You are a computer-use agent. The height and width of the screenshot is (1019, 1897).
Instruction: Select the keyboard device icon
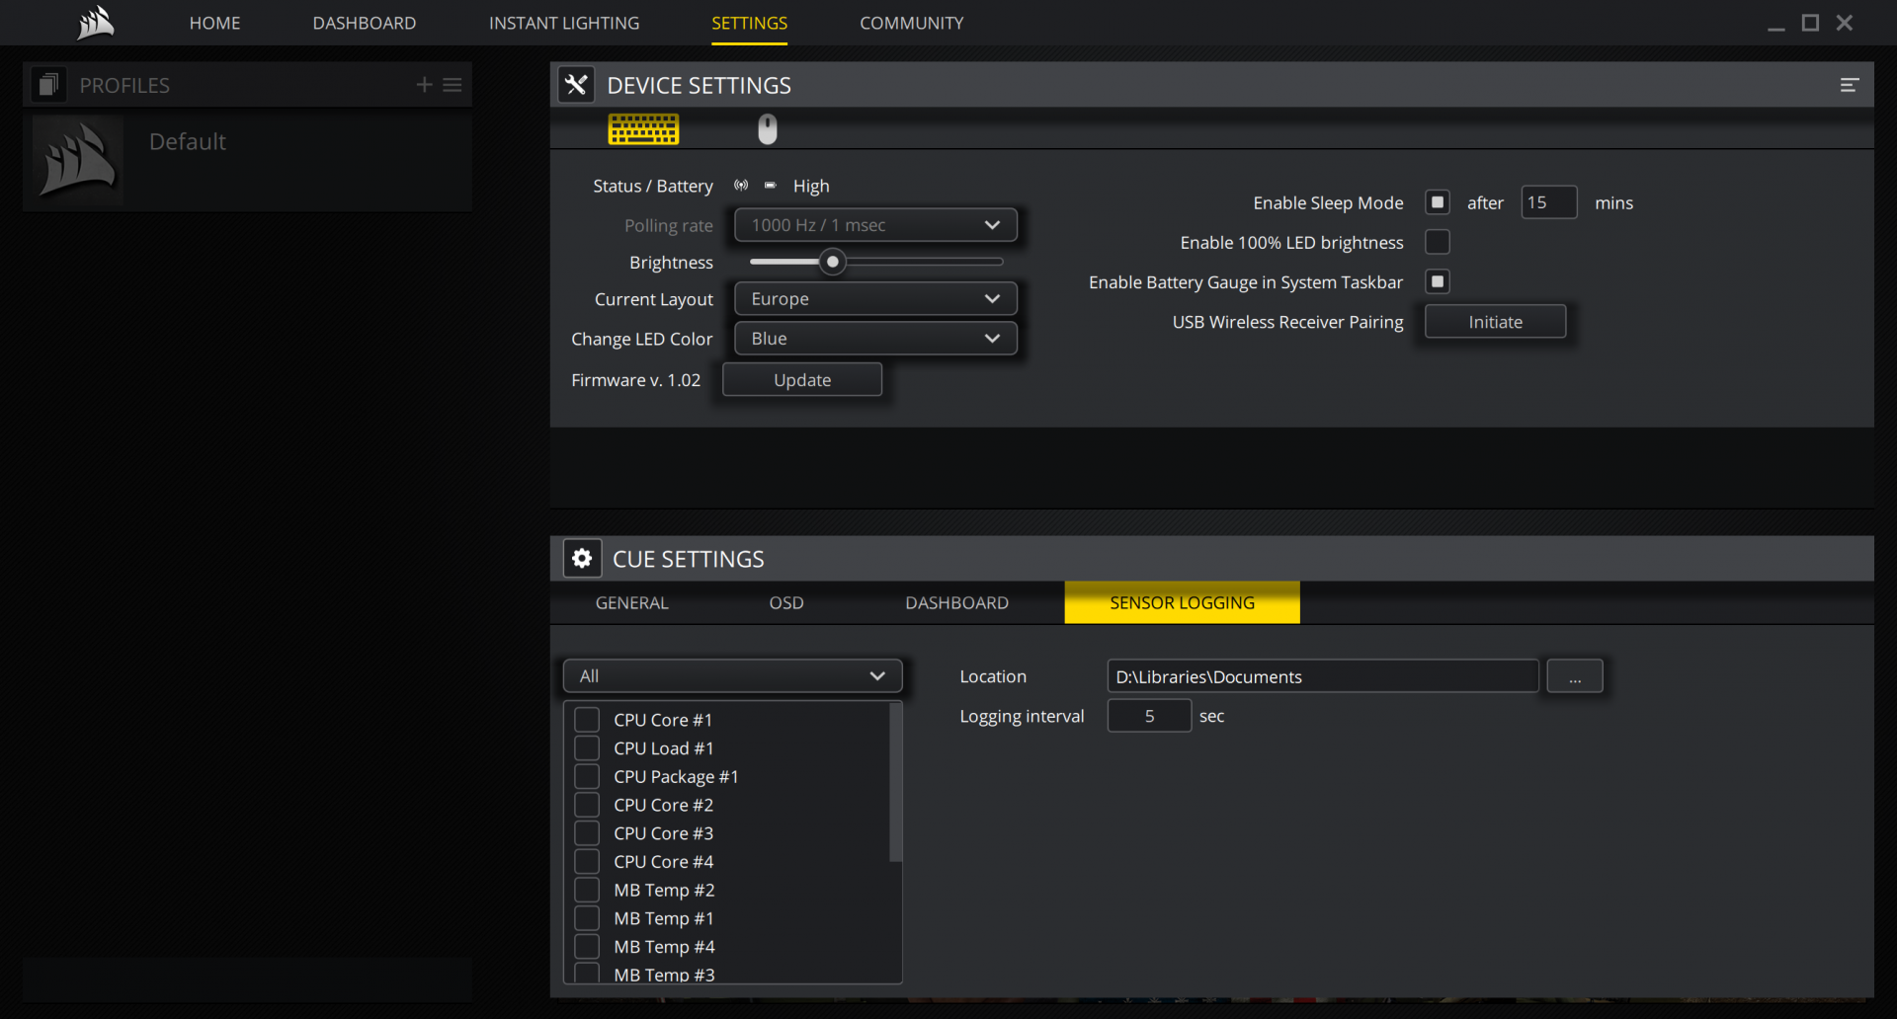coord(643,129)
